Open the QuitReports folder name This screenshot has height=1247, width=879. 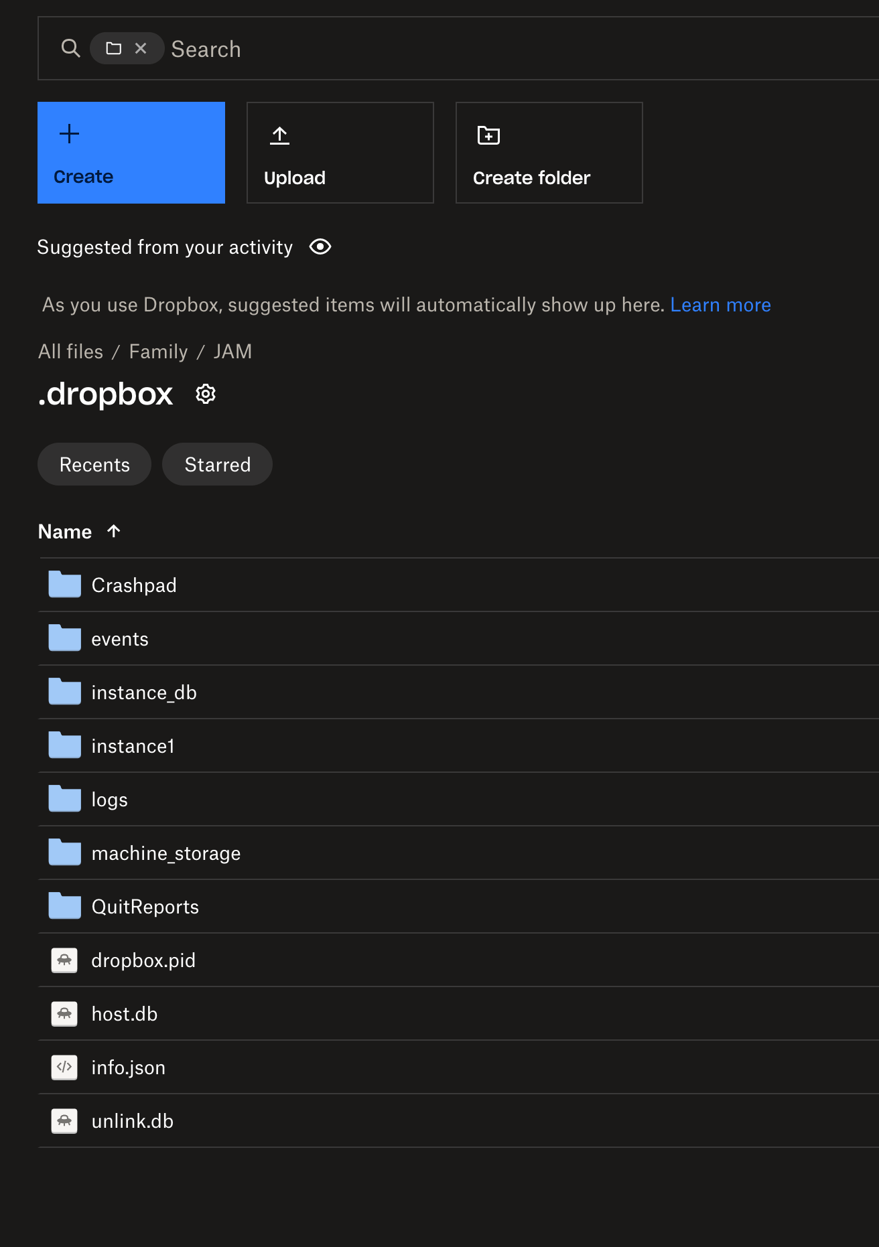point(145,907)
